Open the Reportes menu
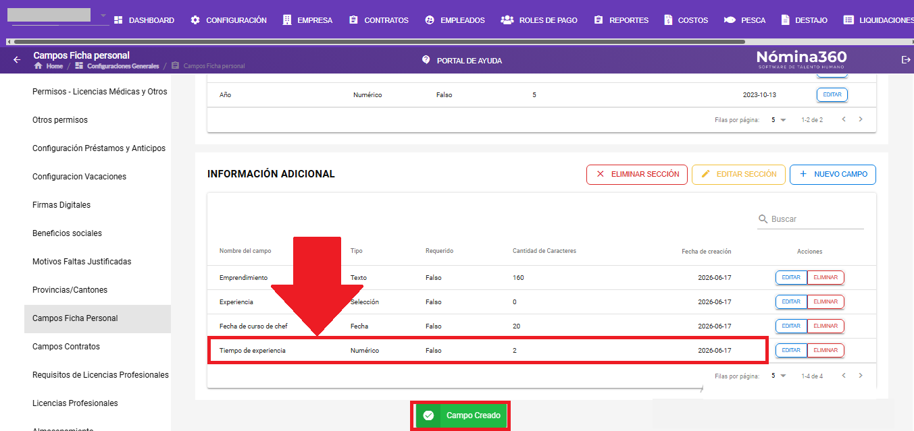Image resolution: width=914 pixels, height=431 pixels. (621, 20)
